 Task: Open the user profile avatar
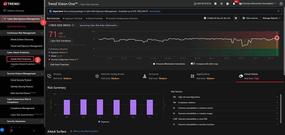tap(281, 4)
